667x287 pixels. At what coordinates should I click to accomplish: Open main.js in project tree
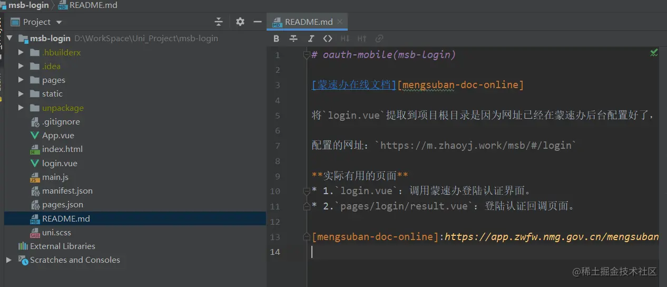[x=55, y=177]
